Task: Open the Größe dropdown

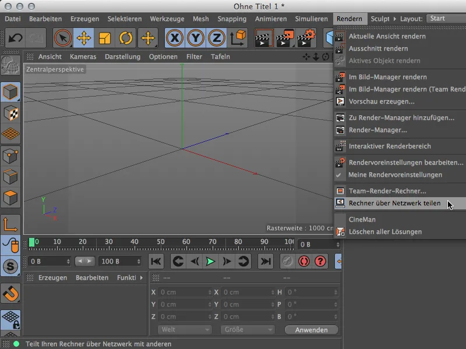Action: (x=248, y=329)
